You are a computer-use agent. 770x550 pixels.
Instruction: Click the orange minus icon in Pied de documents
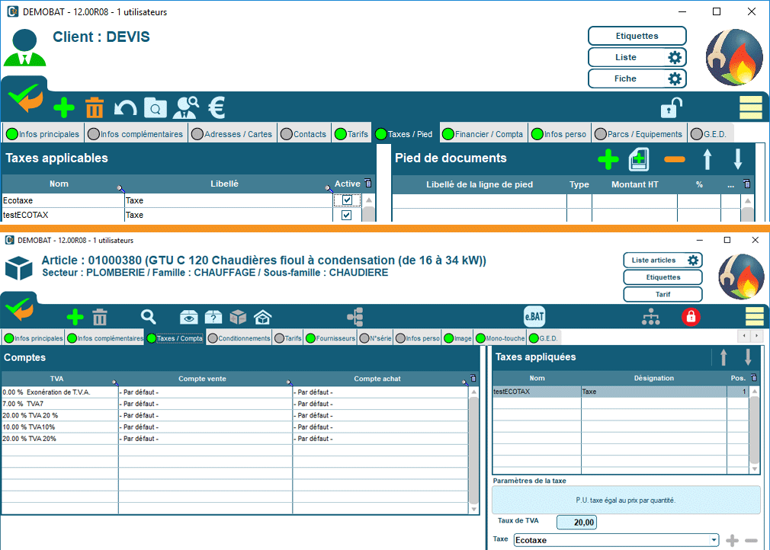[x=674, y=160]
